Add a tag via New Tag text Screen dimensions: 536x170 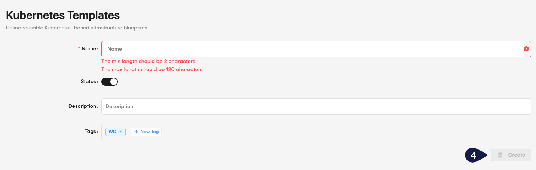(149, 132)
